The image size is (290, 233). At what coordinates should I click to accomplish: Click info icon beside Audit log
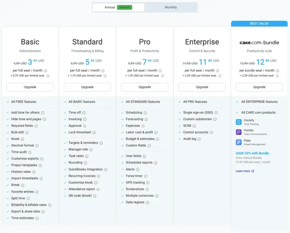[199, 139]
